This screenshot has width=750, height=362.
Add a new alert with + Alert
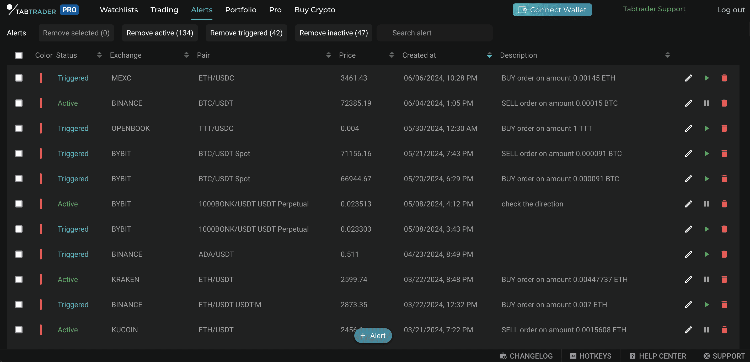[x=373, y=336]
